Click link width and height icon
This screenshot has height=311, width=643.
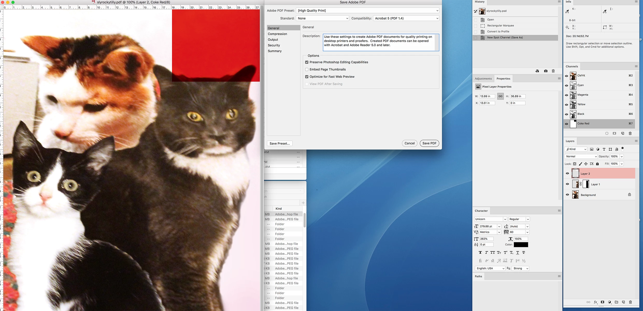tap(500, 96)
